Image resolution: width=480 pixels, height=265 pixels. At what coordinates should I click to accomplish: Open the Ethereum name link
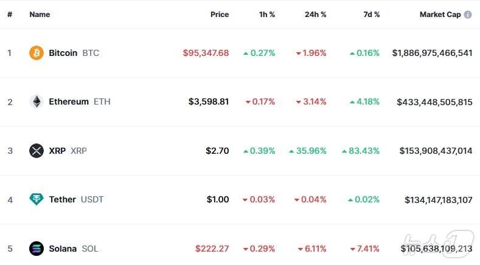point(68,102)
